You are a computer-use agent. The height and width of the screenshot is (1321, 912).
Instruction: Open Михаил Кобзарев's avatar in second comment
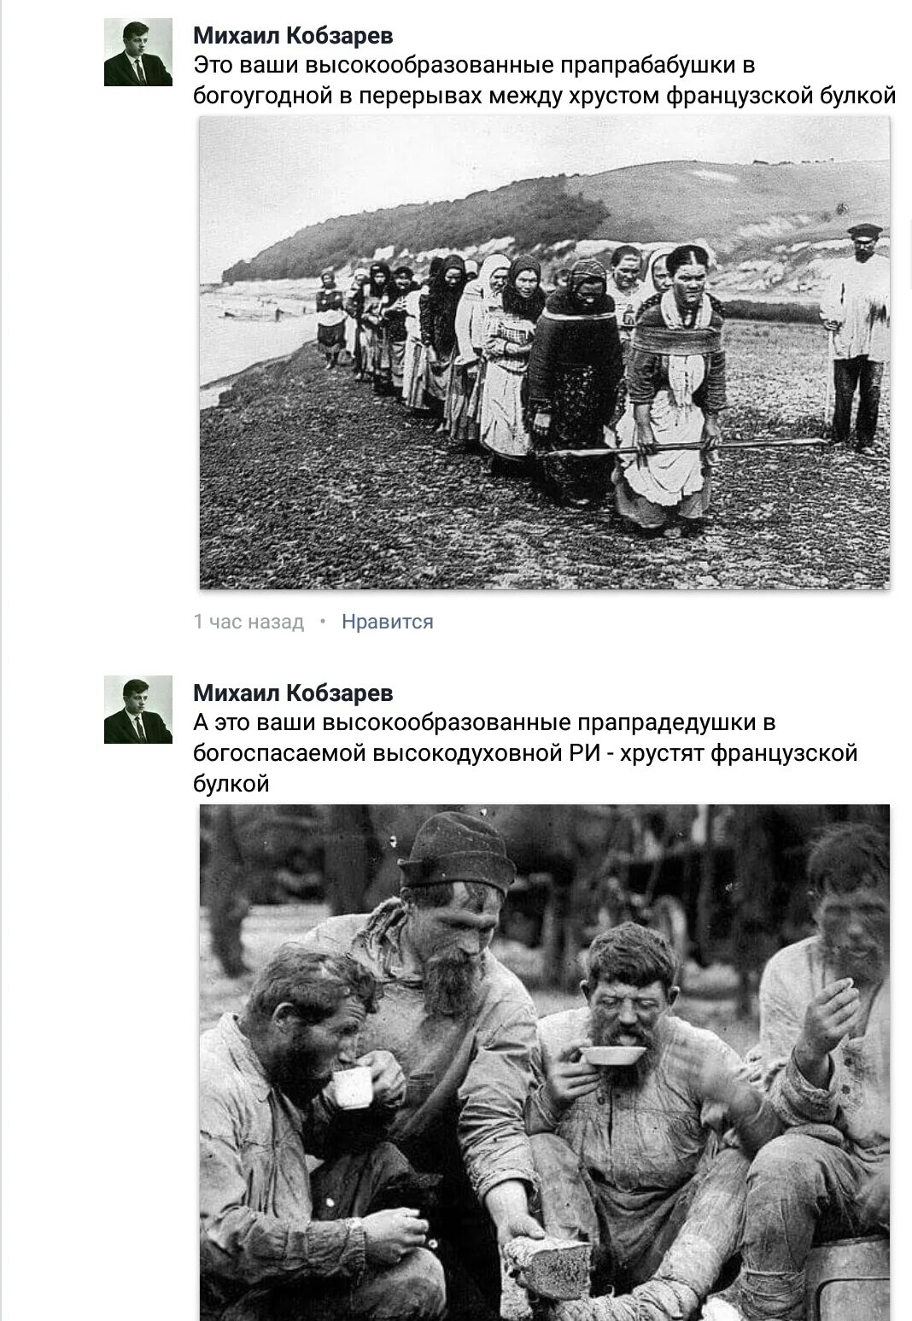pyautogui.click(x=138, y=710)
